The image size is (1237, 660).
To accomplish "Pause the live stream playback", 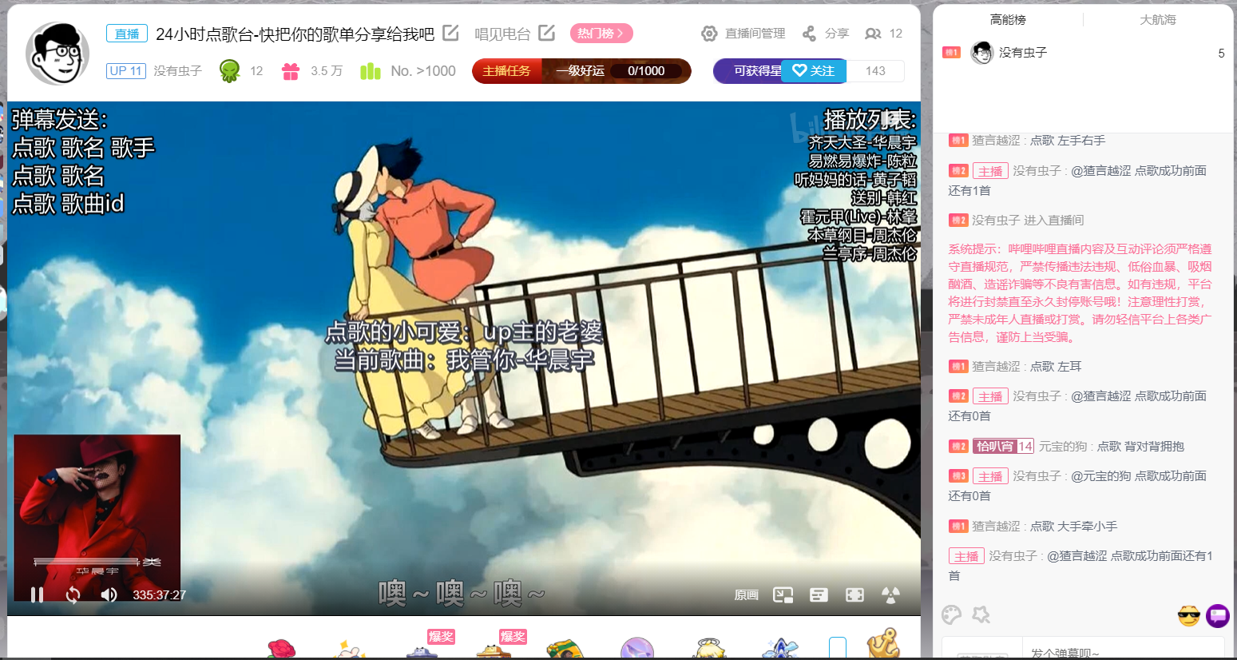I will pyautogui.click(x=37, y=594).
